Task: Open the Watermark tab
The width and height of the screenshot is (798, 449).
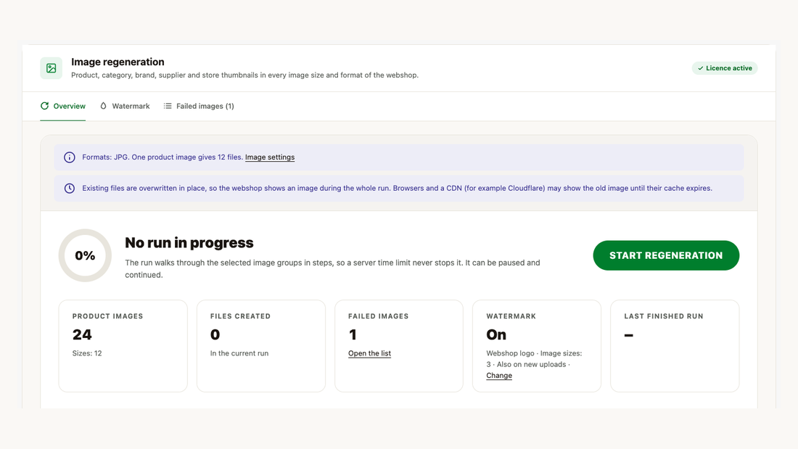Action: pyautogui.click(x=125, y=107)
